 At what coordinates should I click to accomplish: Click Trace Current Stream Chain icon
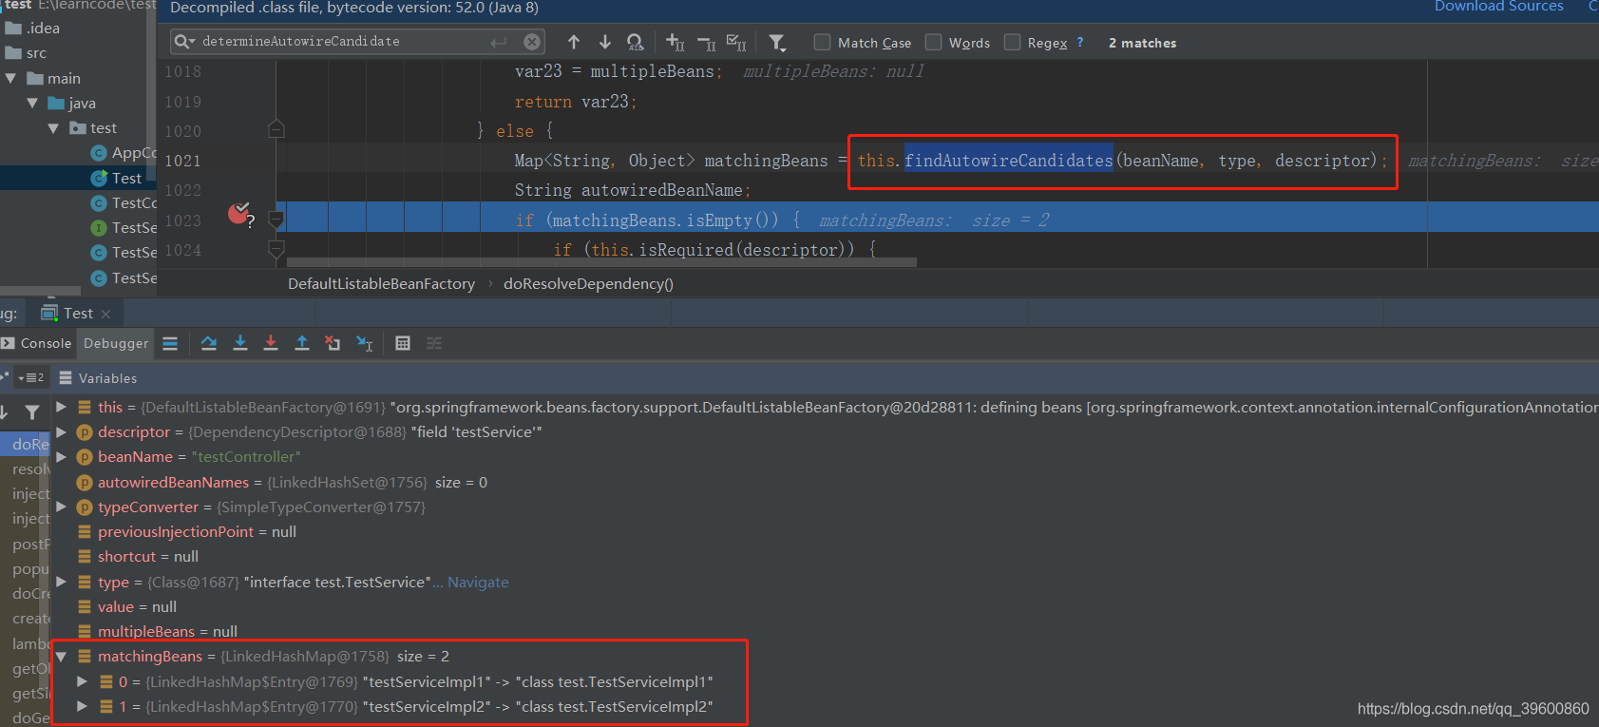434,343
